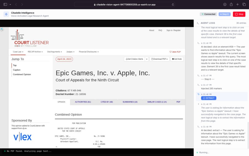Image resolution: width=249 pixels, height=156 pixels.
Task: Expand the Case Law menu
Action: (18, 52)
